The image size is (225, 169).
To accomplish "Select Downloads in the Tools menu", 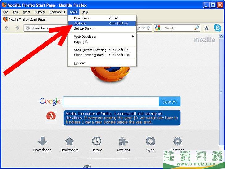I will [x=102, y=18].
